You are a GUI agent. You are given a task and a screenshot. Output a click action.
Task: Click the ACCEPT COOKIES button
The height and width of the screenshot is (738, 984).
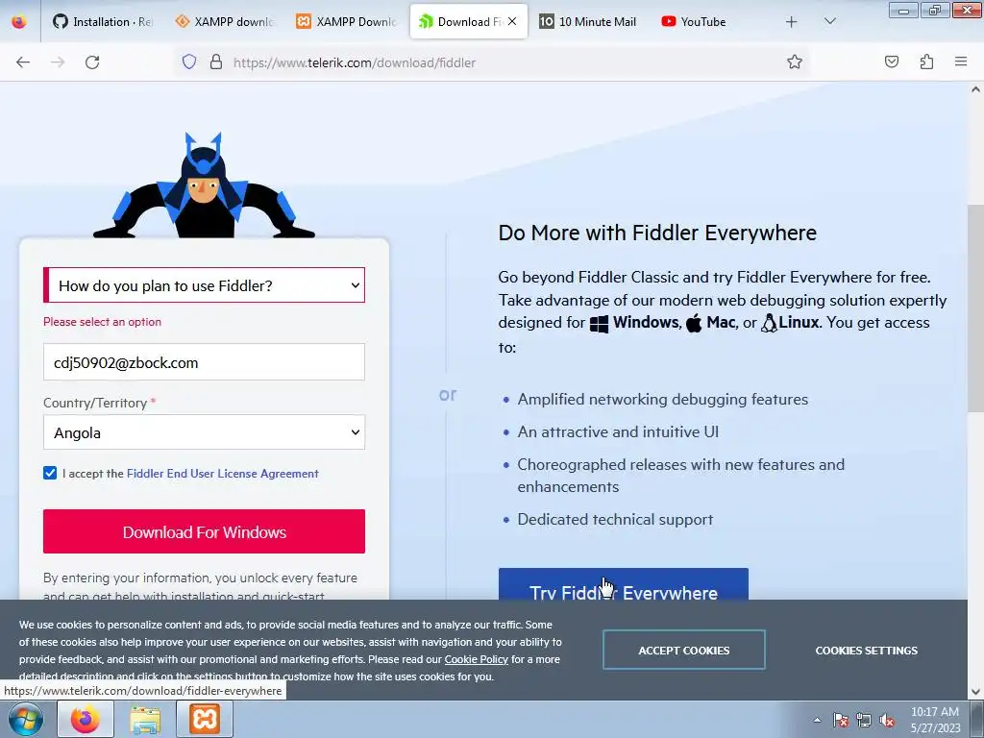pos(684,651)
